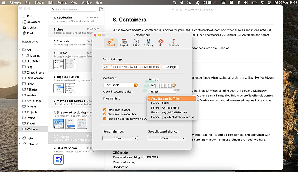Click the search magnifier icon

(53, 9)
